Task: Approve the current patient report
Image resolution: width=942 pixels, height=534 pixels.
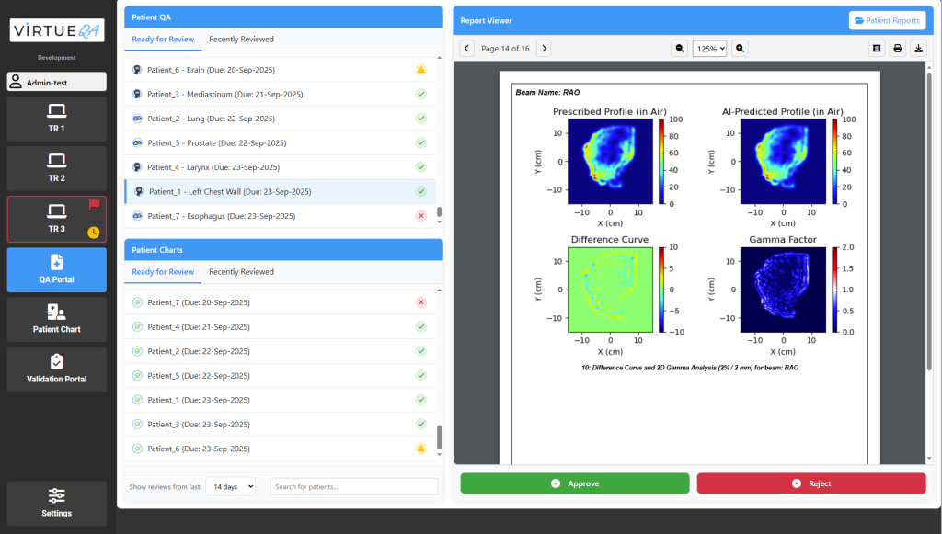Action: (575, 483)
